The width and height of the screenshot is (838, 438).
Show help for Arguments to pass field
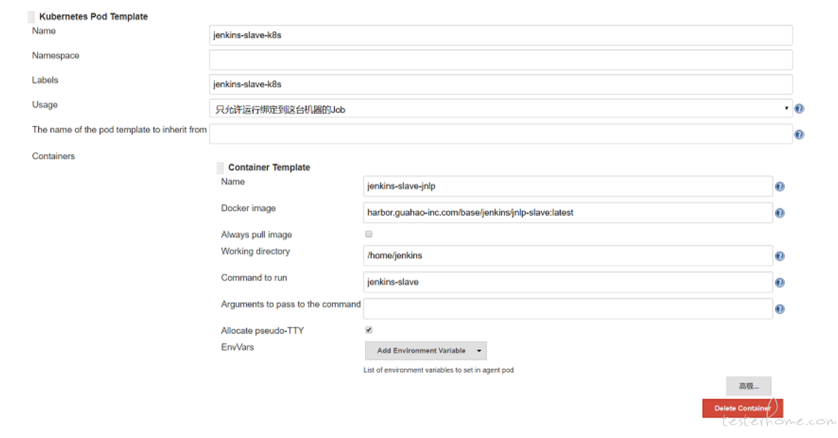coord(780,309)
